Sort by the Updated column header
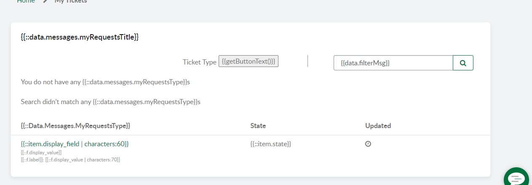This screenshot has width=532, height=185. coord(378,126)
